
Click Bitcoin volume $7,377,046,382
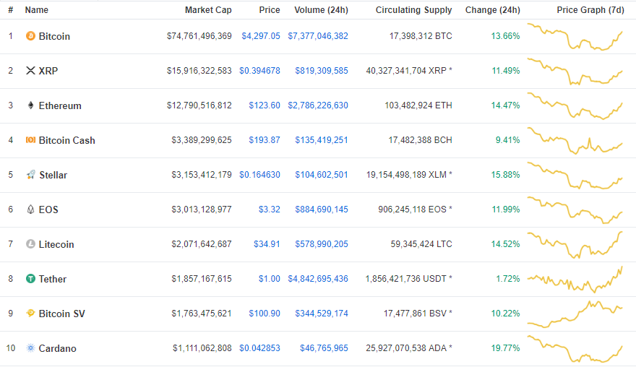(318, 36)
